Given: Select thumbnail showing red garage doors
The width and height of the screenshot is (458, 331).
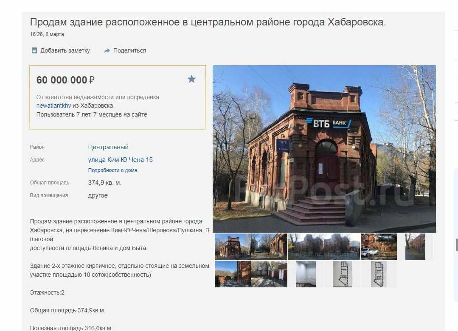Looking at the screenshot, I should tap(269, 274).
